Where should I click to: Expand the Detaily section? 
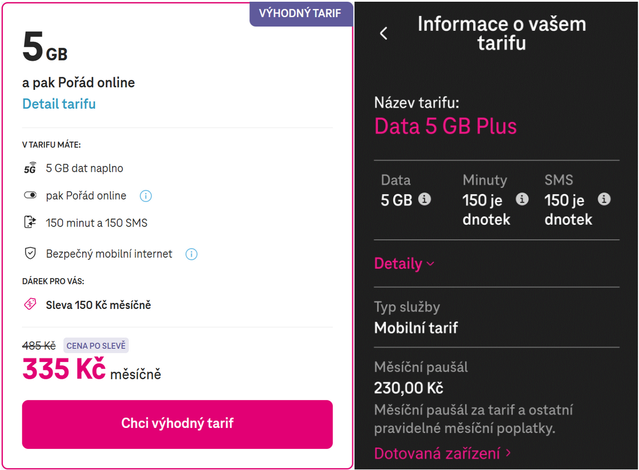404,264
